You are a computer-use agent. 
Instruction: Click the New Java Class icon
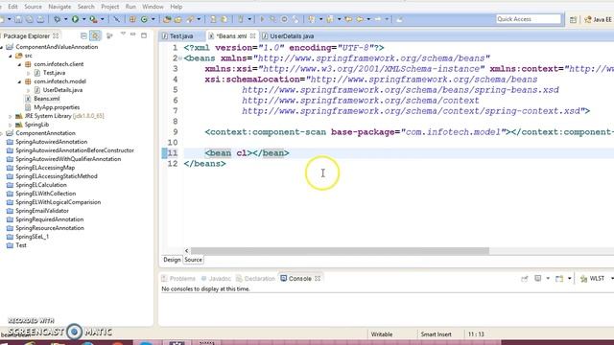pos(144,19)
